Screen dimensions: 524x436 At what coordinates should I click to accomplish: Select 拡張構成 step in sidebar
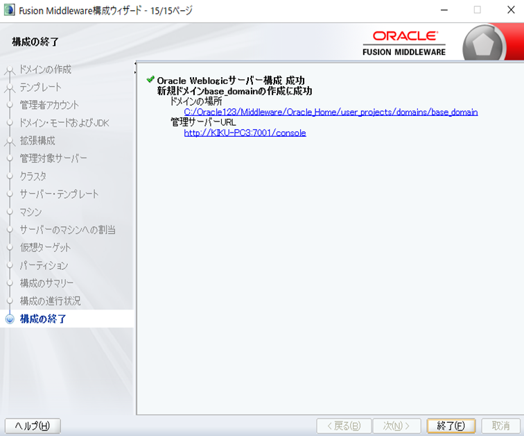tap(37, 141)
